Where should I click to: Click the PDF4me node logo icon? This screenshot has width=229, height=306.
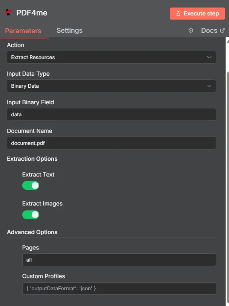[x=9, y=12]
